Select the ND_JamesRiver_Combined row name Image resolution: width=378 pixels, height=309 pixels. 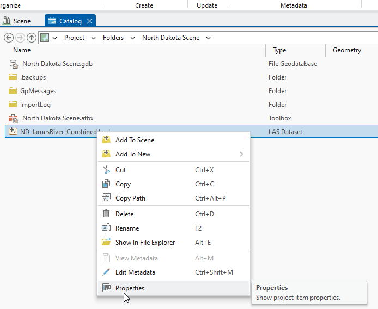coord(58,132)
